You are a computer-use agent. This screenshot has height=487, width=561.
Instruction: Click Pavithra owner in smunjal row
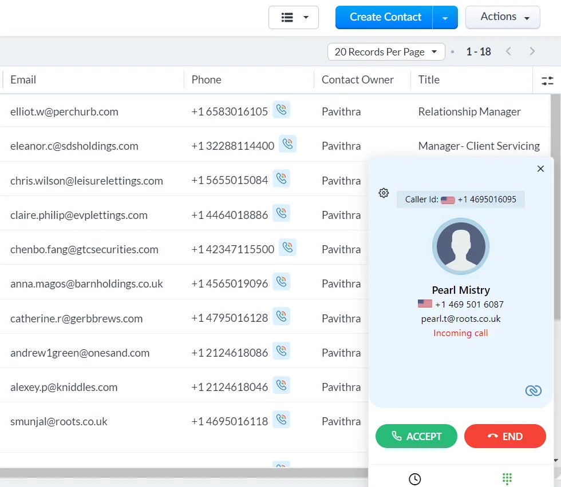[341, 422]
